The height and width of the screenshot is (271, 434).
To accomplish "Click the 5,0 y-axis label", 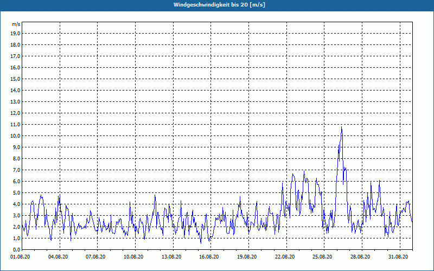I will coord(16,193).
